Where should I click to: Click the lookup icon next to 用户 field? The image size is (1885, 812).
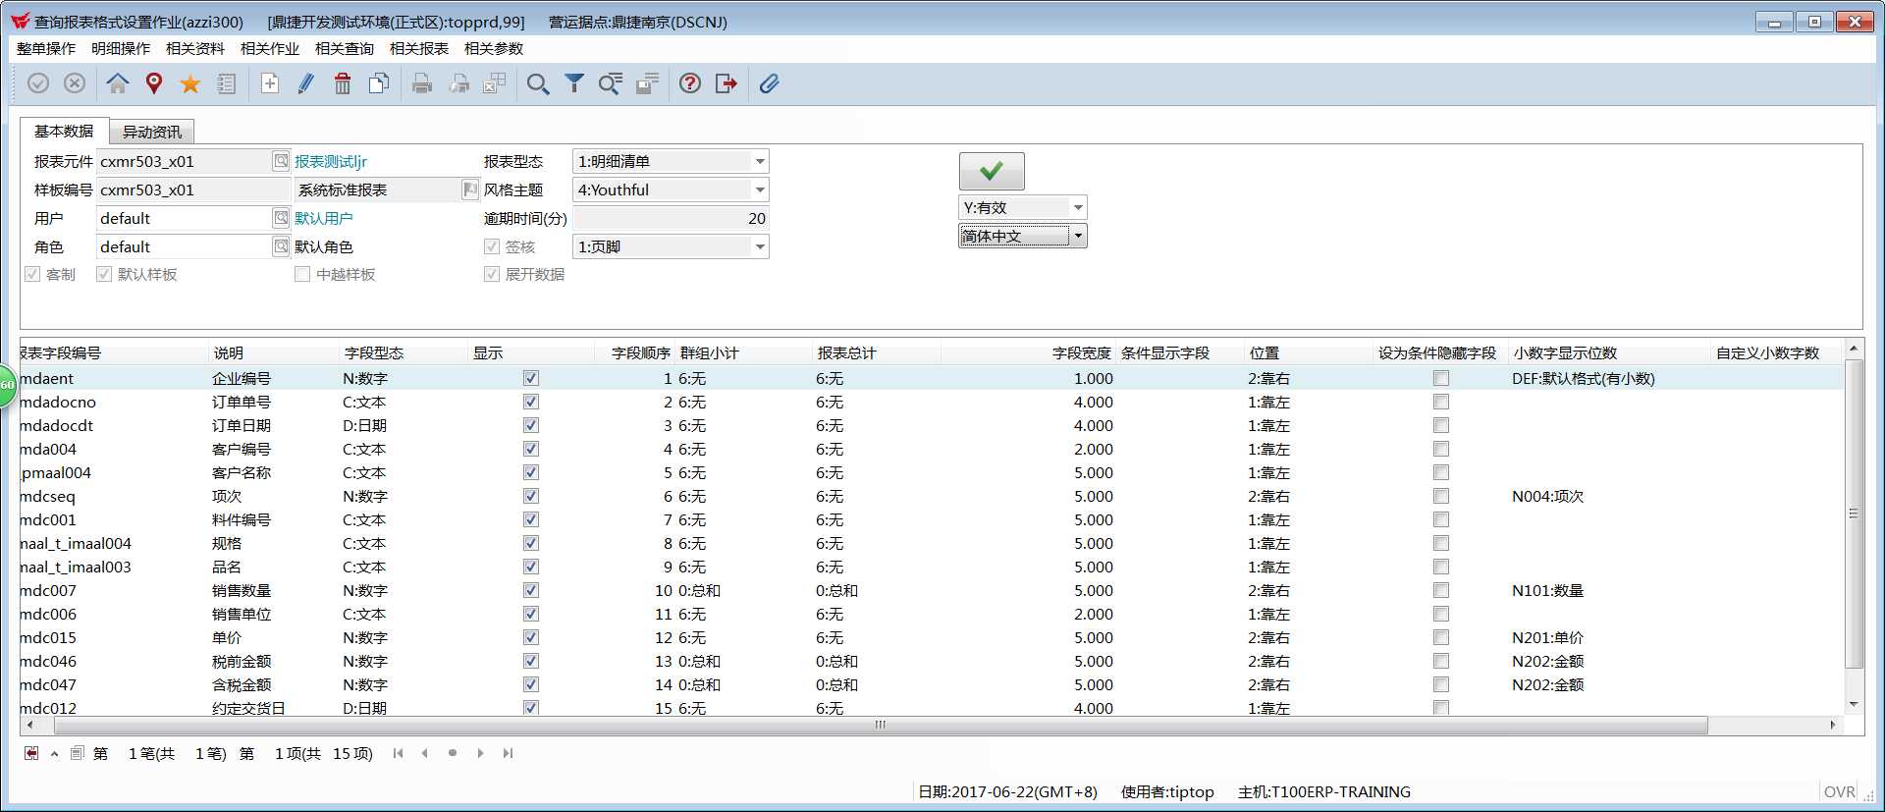[281, 218]
